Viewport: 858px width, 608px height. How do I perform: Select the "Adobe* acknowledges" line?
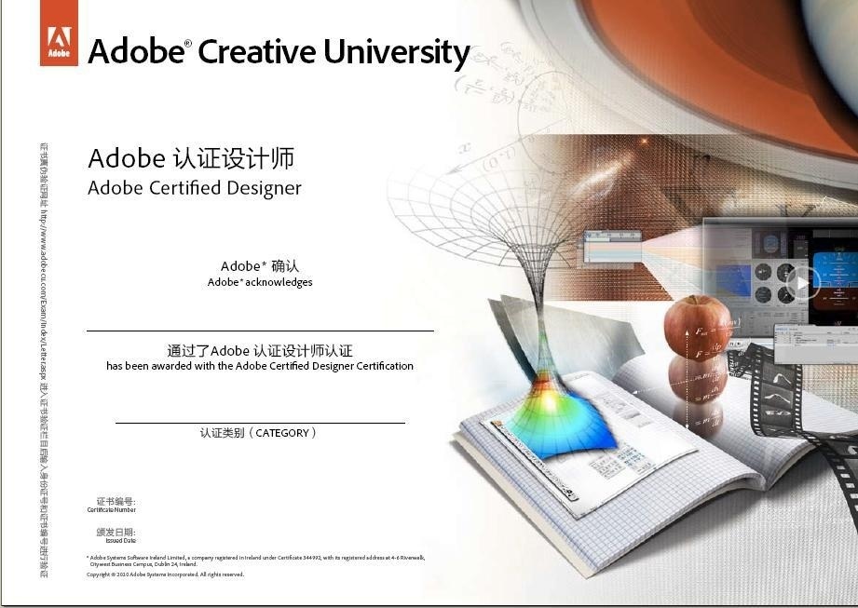click(x=260, y=282)
